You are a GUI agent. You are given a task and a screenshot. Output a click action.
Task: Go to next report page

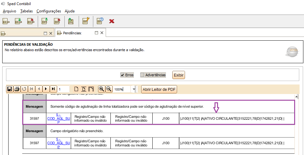46,89
